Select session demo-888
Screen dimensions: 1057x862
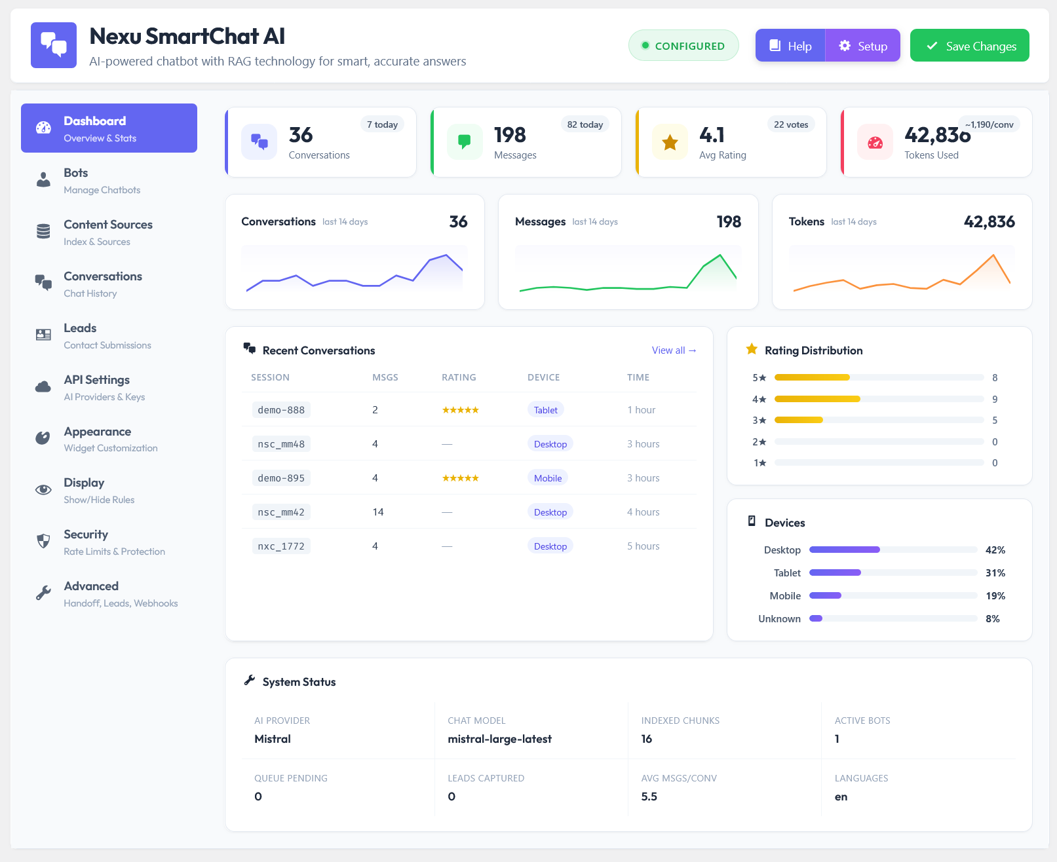click(x=281, y=409)
